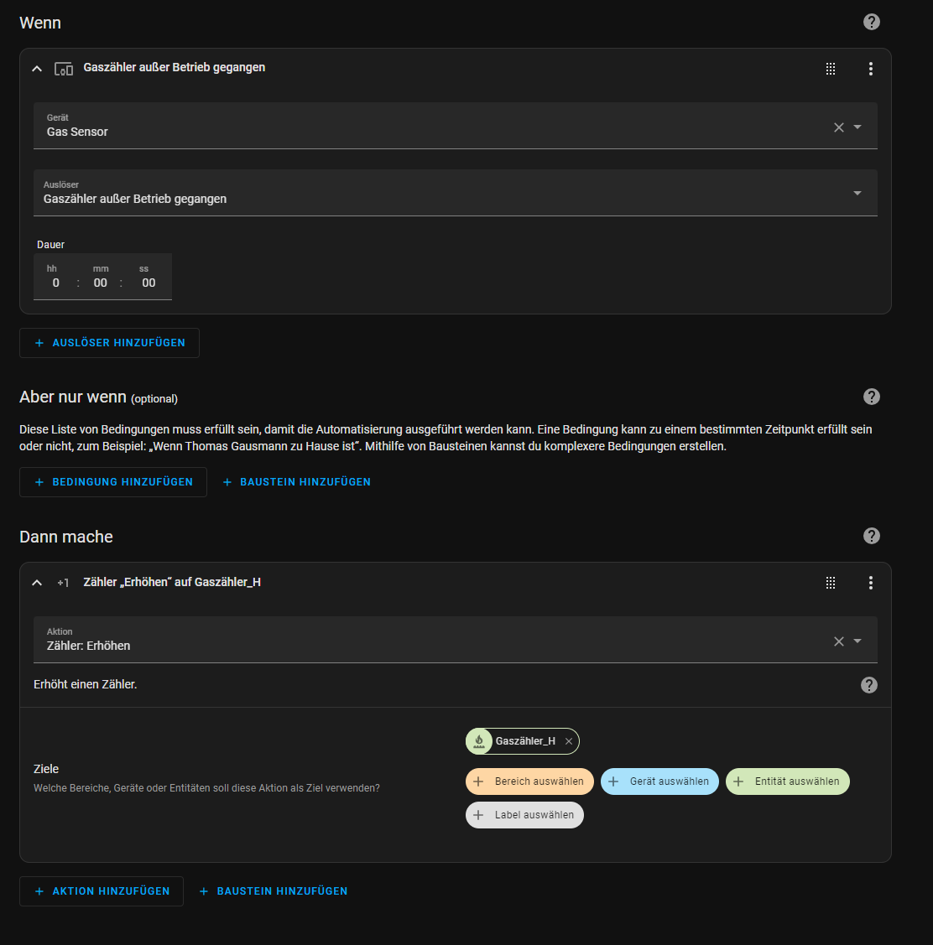
Task: Click the green Entität auswählen chip
Action: (788, 781)
